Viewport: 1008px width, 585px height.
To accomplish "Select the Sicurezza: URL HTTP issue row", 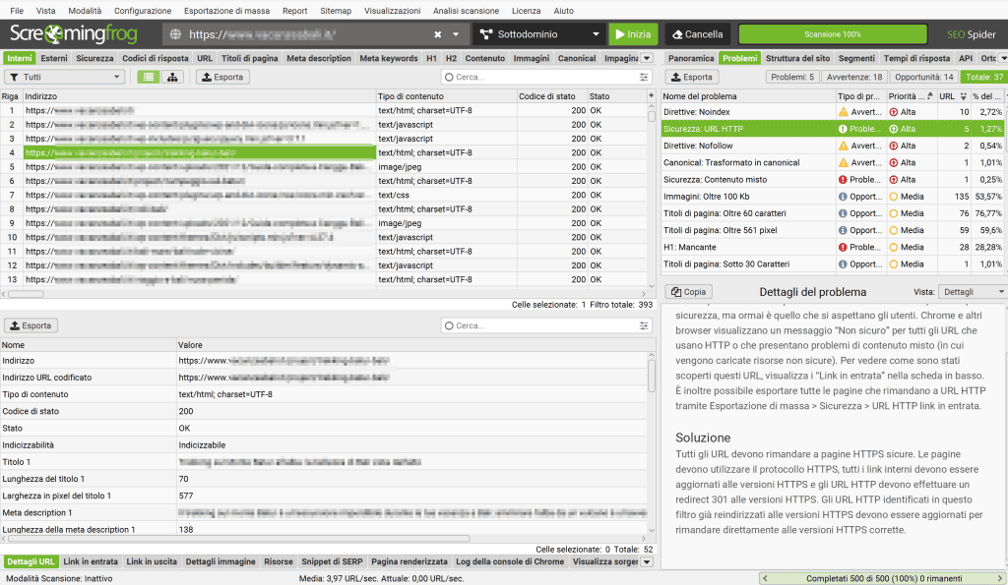I will point(834,129).
